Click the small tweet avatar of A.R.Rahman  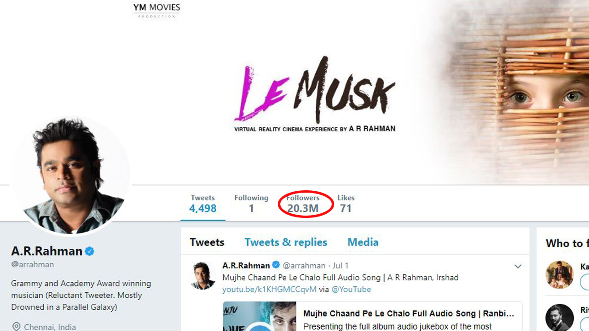[203, 276]
